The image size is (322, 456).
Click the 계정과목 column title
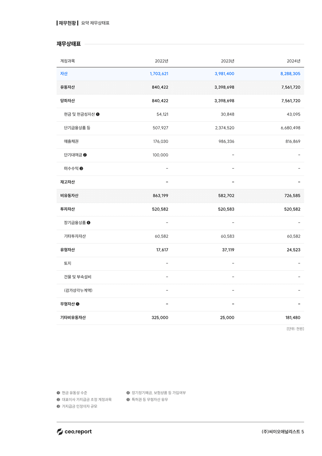68,61
